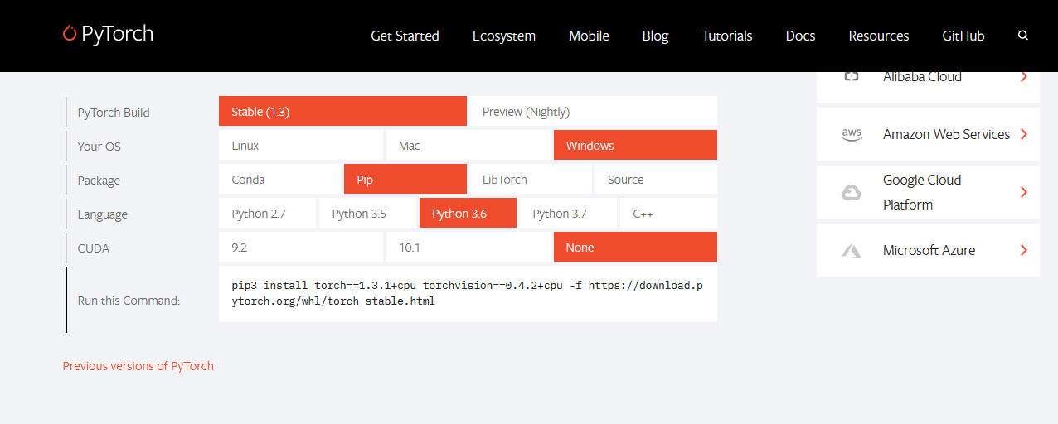
Task: Click the CUDA row label
Action: click(94, 248)
